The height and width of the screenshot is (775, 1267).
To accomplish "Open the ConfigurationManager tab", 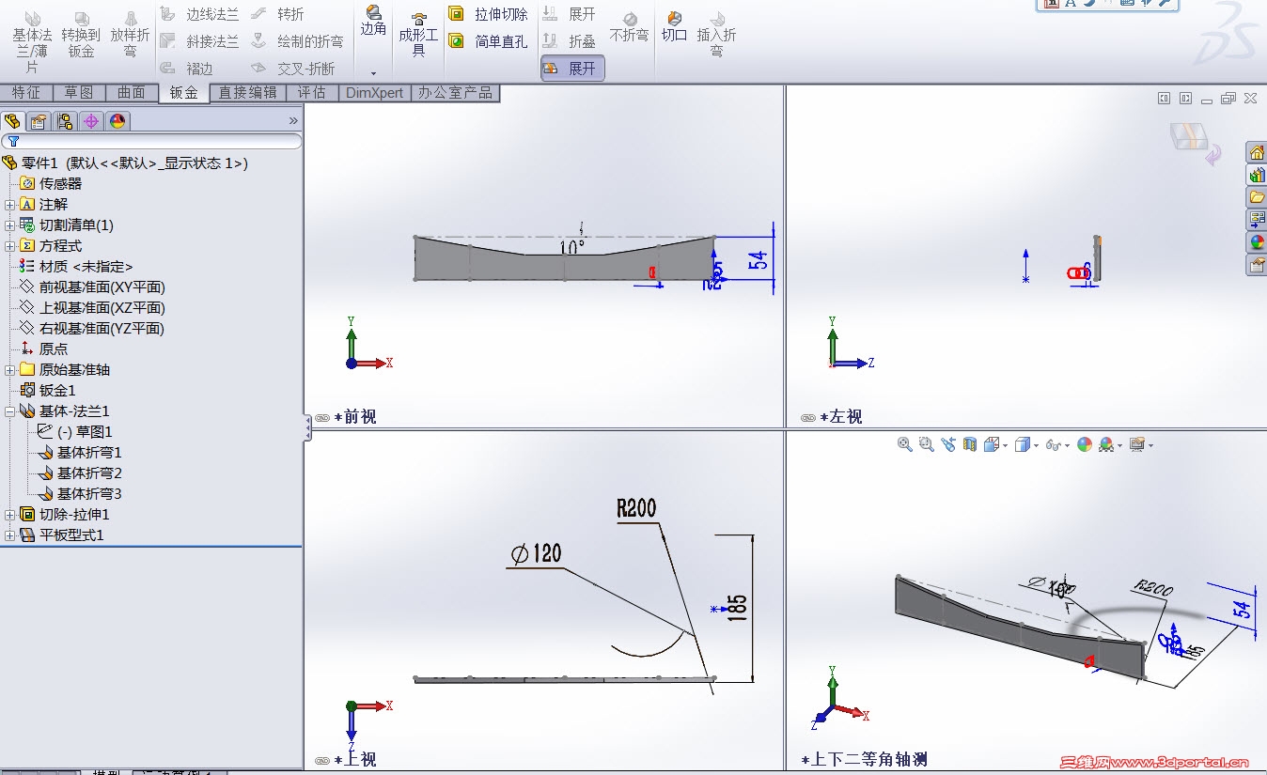I will (x=65, y=121).
